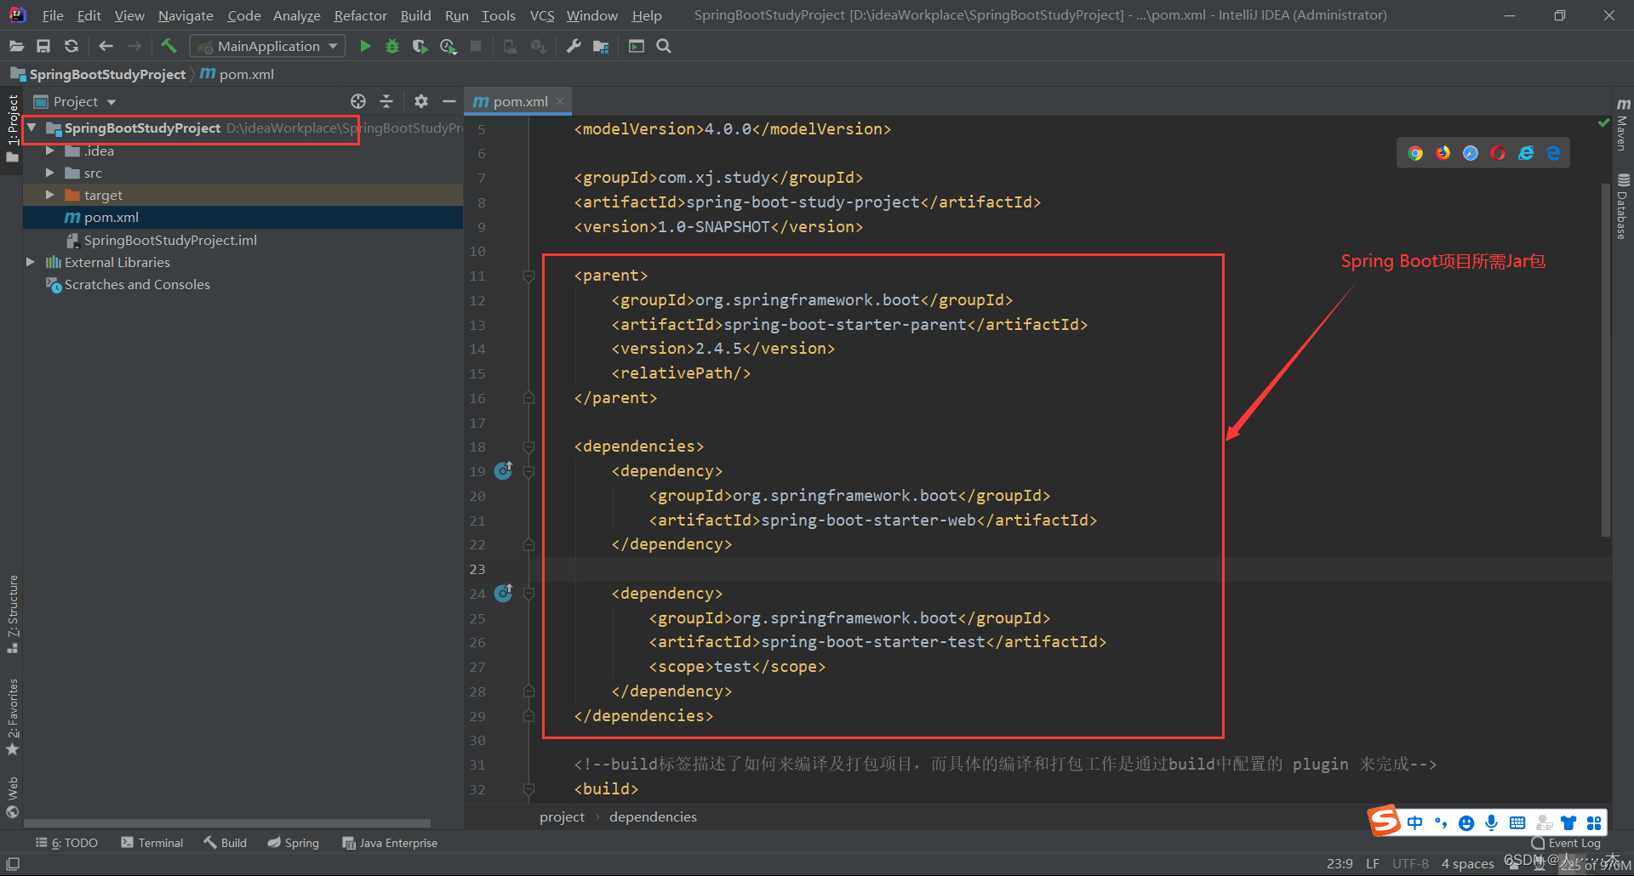
Task: Click the Back navigation arrow
Action: click(106, 46)
